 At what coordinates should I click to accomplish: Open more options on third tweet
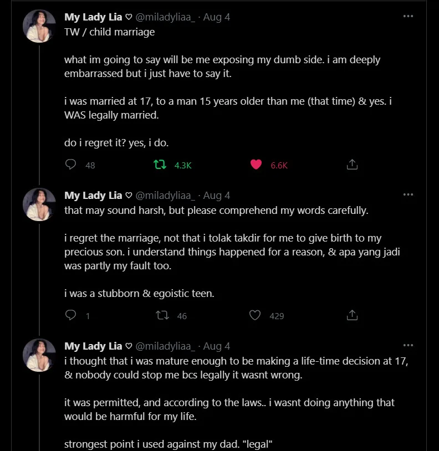click(409, 345)
